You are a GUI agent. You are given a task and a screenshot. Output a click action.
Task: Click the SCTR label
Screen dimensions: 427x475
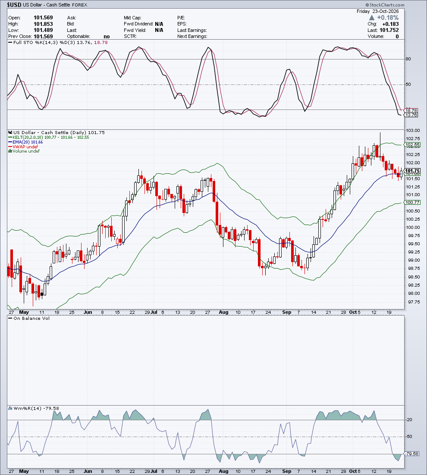tap(130, 36)
